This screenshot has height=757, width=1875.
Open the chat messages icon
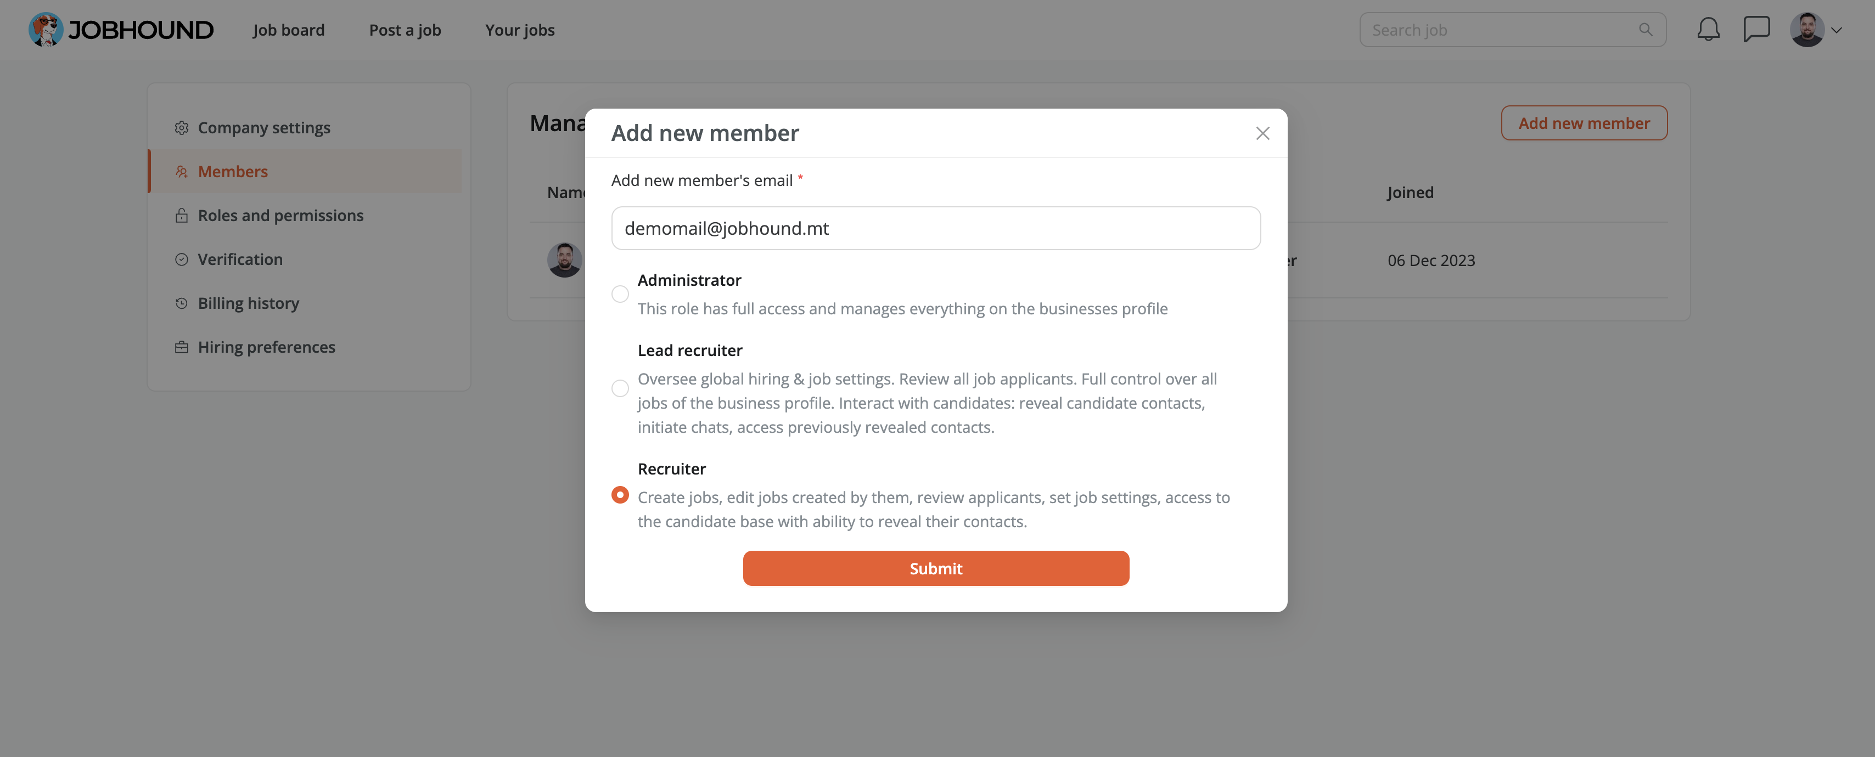[x=1756, y=30]
